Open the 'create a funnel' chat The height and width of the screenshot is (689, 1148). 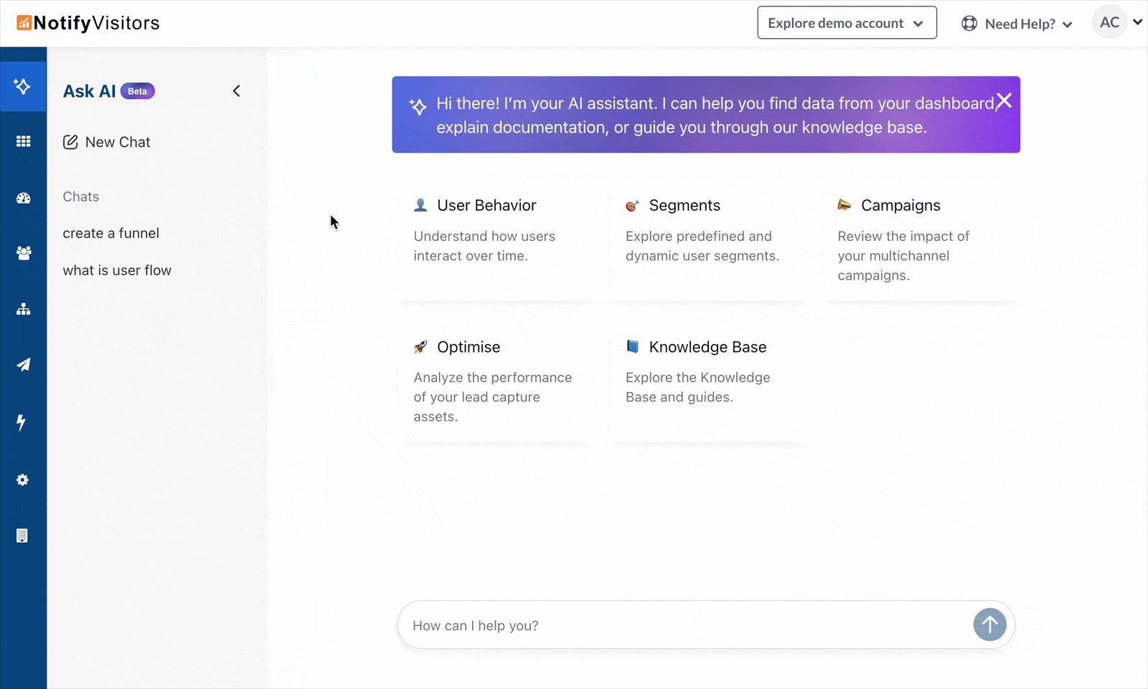pos(111,233)
